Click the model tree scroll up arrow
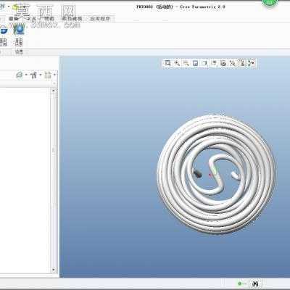 pos(54,91)
